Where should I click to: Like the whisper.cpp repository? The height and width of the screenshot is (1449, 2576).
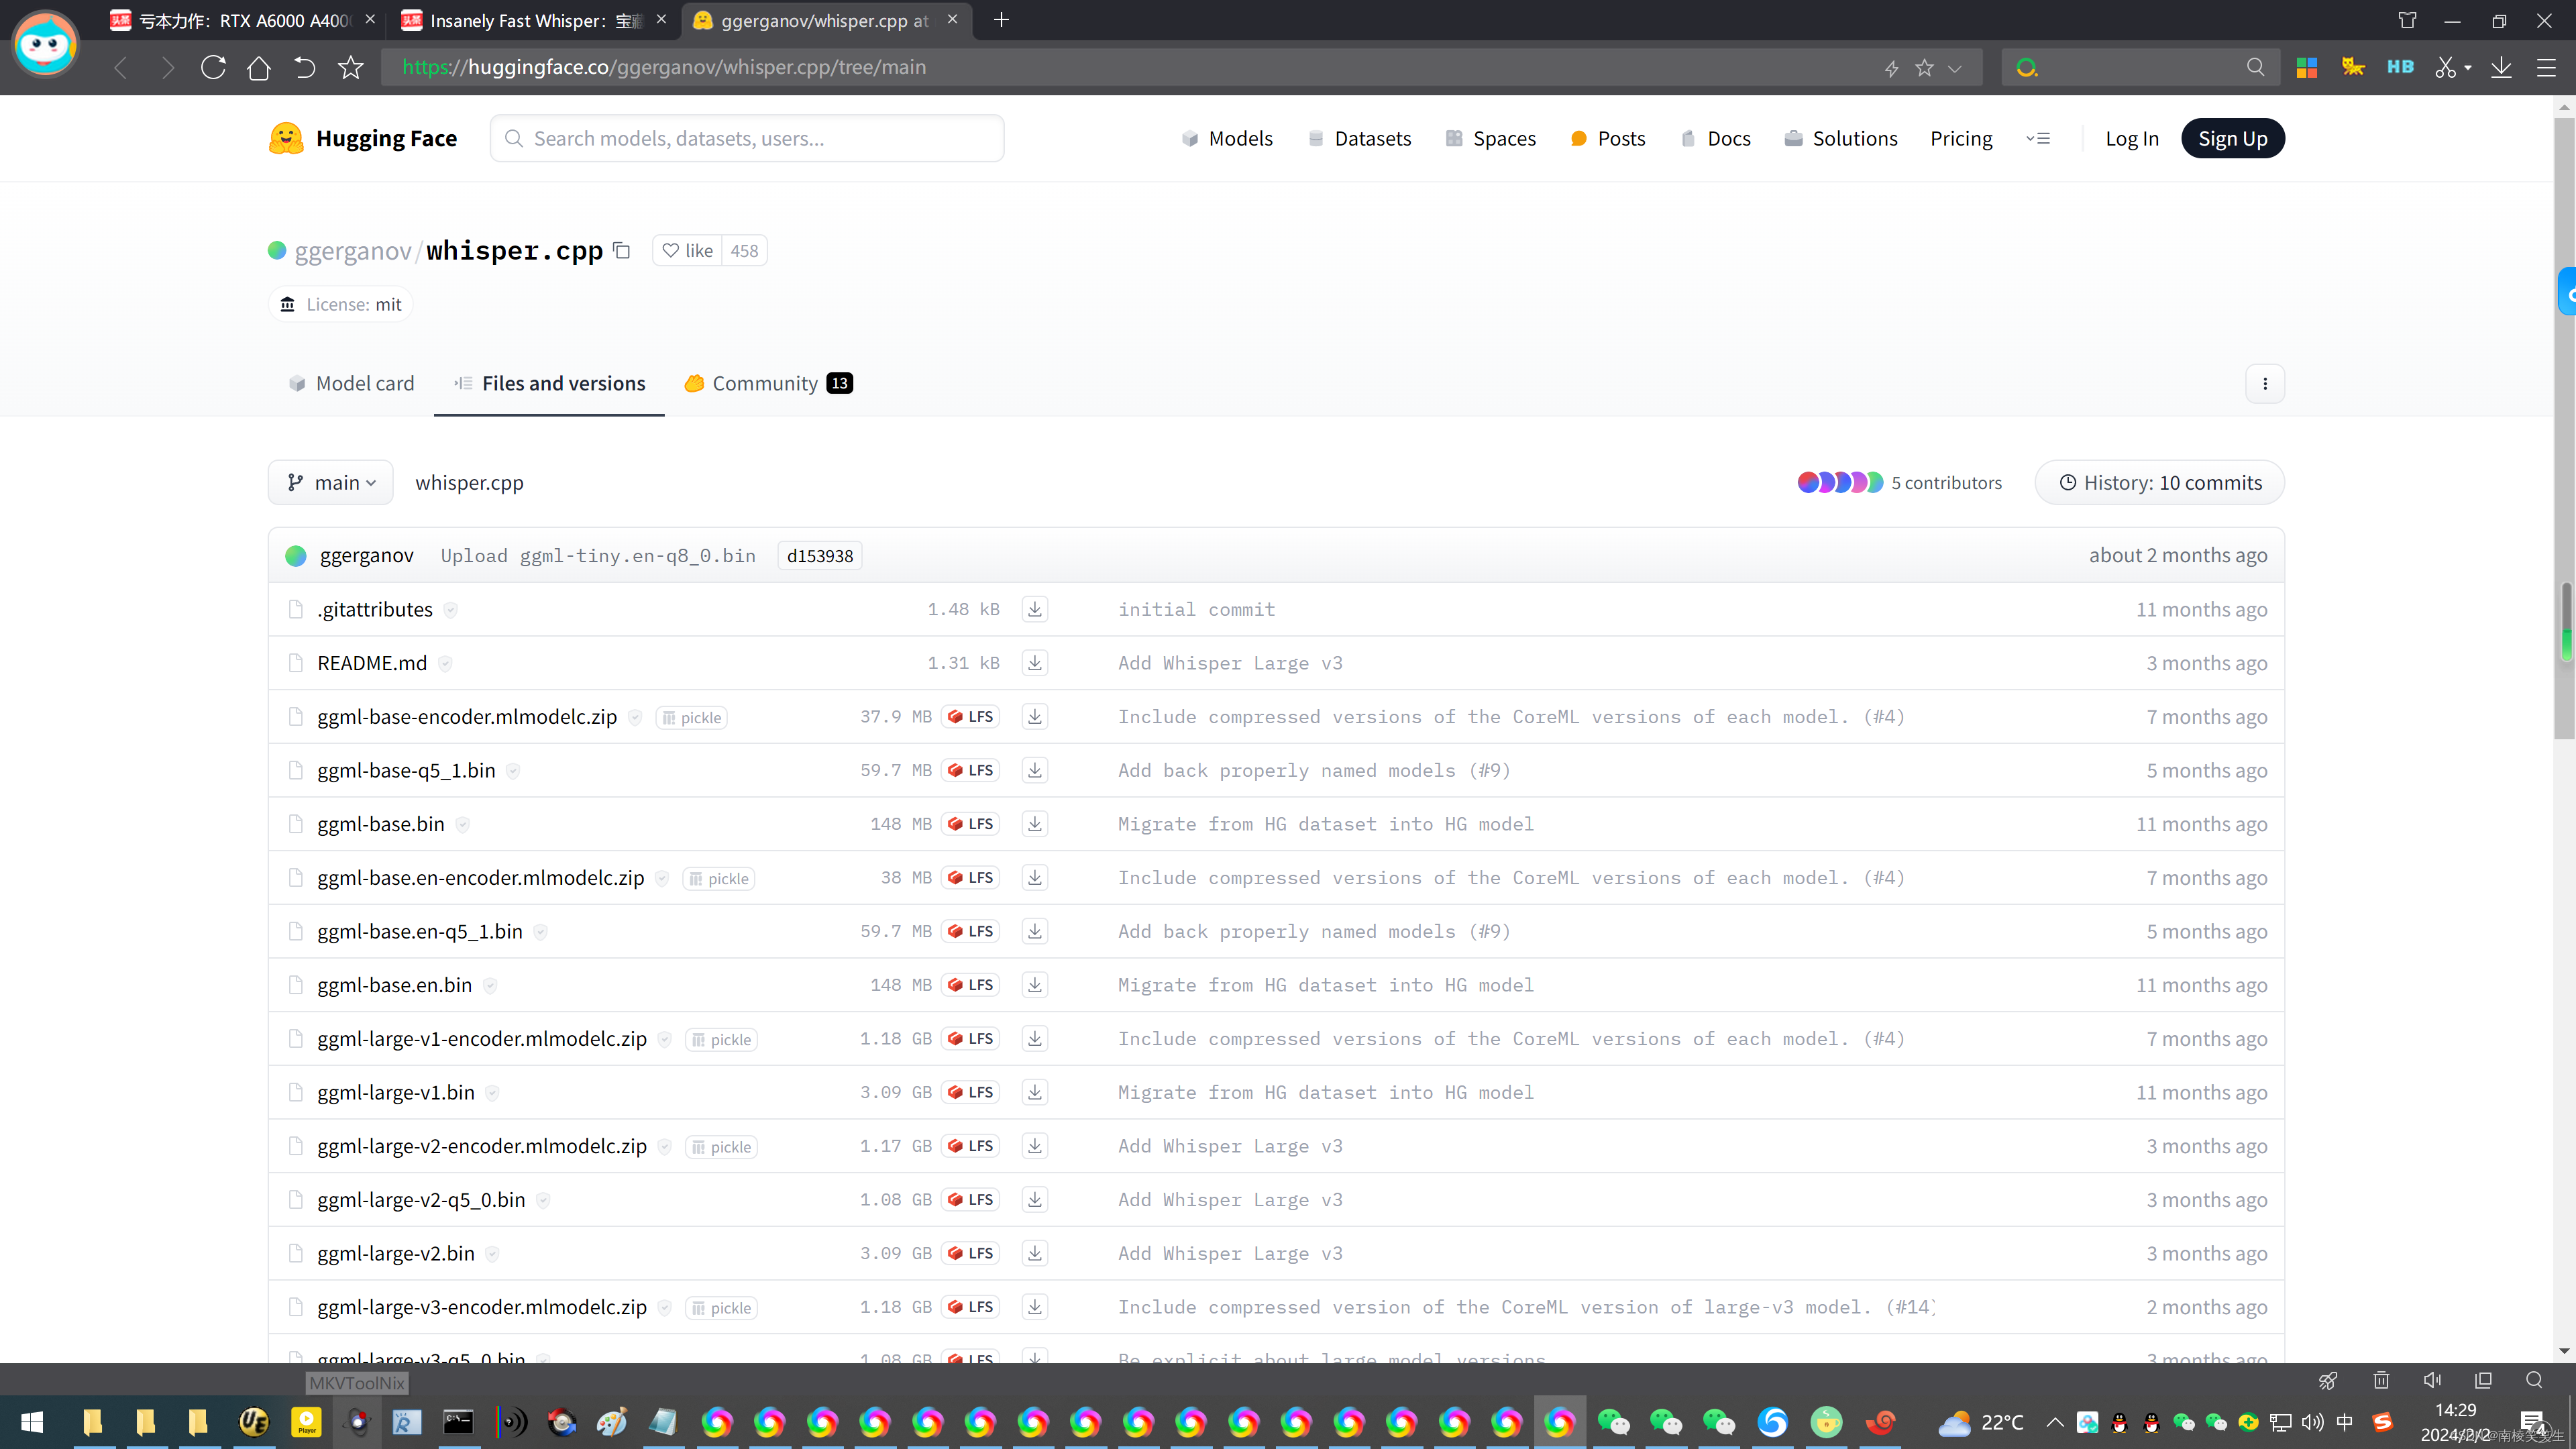(688, 250)
